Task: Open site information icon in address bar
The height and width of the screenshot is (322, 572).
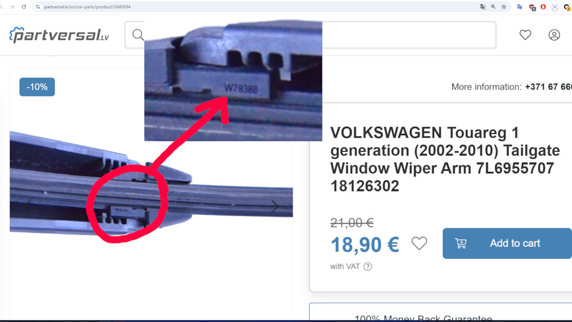Action: [38, 7]
